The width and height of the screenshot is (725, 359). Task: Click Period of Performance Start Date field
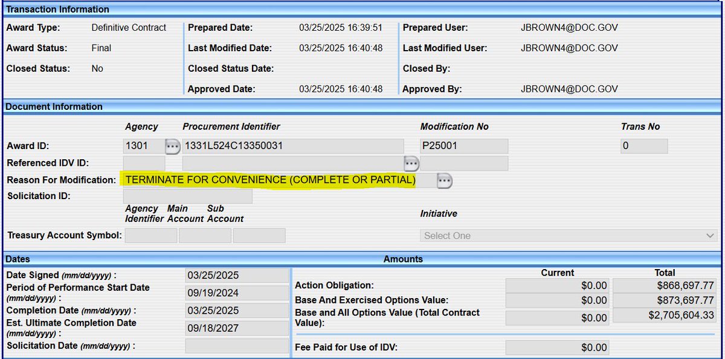coord(237,293)
